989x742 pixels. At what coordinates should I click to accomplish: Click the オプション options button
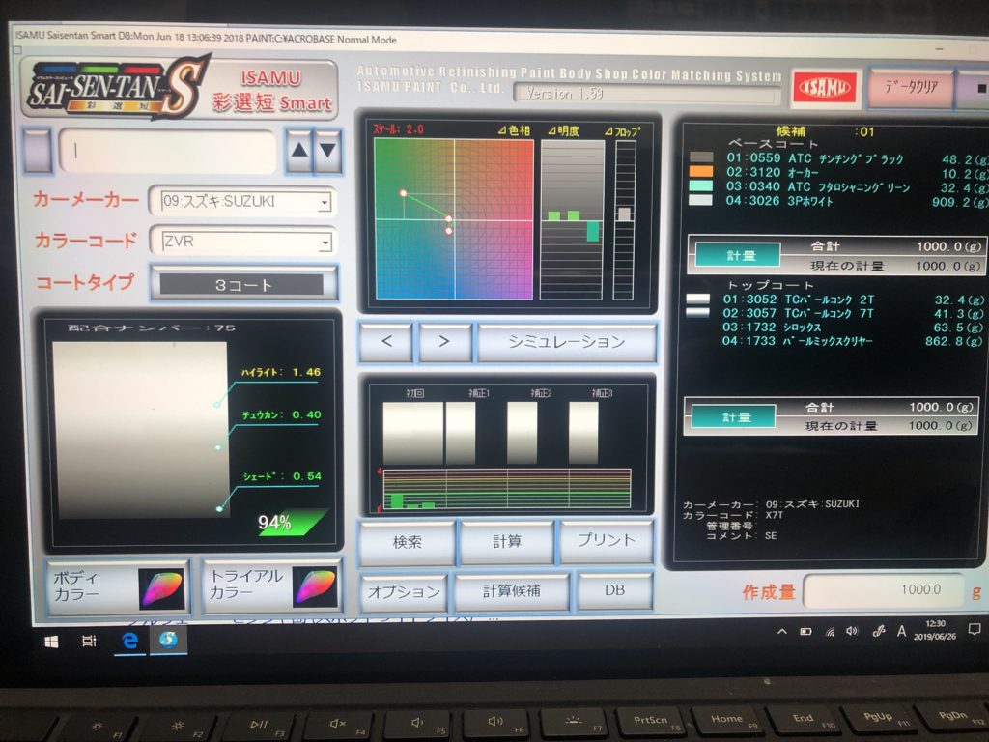(404, 592)
